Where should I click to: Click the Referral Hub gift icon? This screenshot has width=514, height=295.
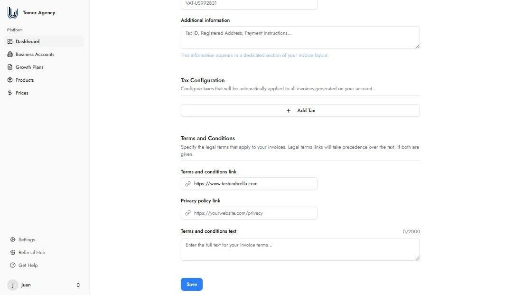pos(13,253)
